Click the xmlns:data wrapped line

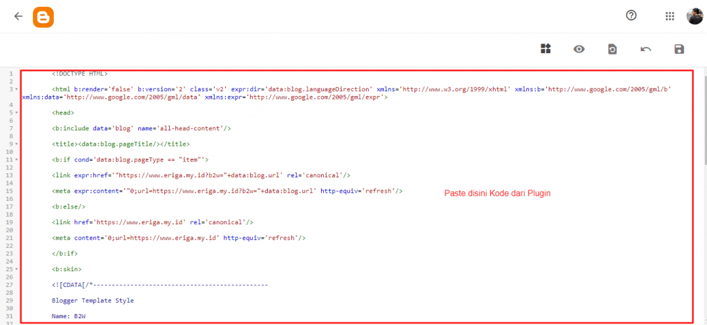[204, 97]
